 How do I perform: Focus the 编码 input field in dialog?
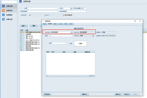pyautogui.click(x=62, y=36)
